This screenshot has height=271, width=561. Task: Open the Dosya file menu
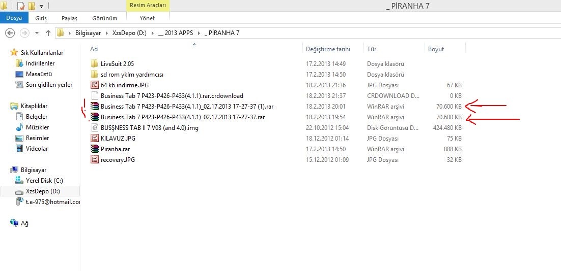(x=14, y=18)
